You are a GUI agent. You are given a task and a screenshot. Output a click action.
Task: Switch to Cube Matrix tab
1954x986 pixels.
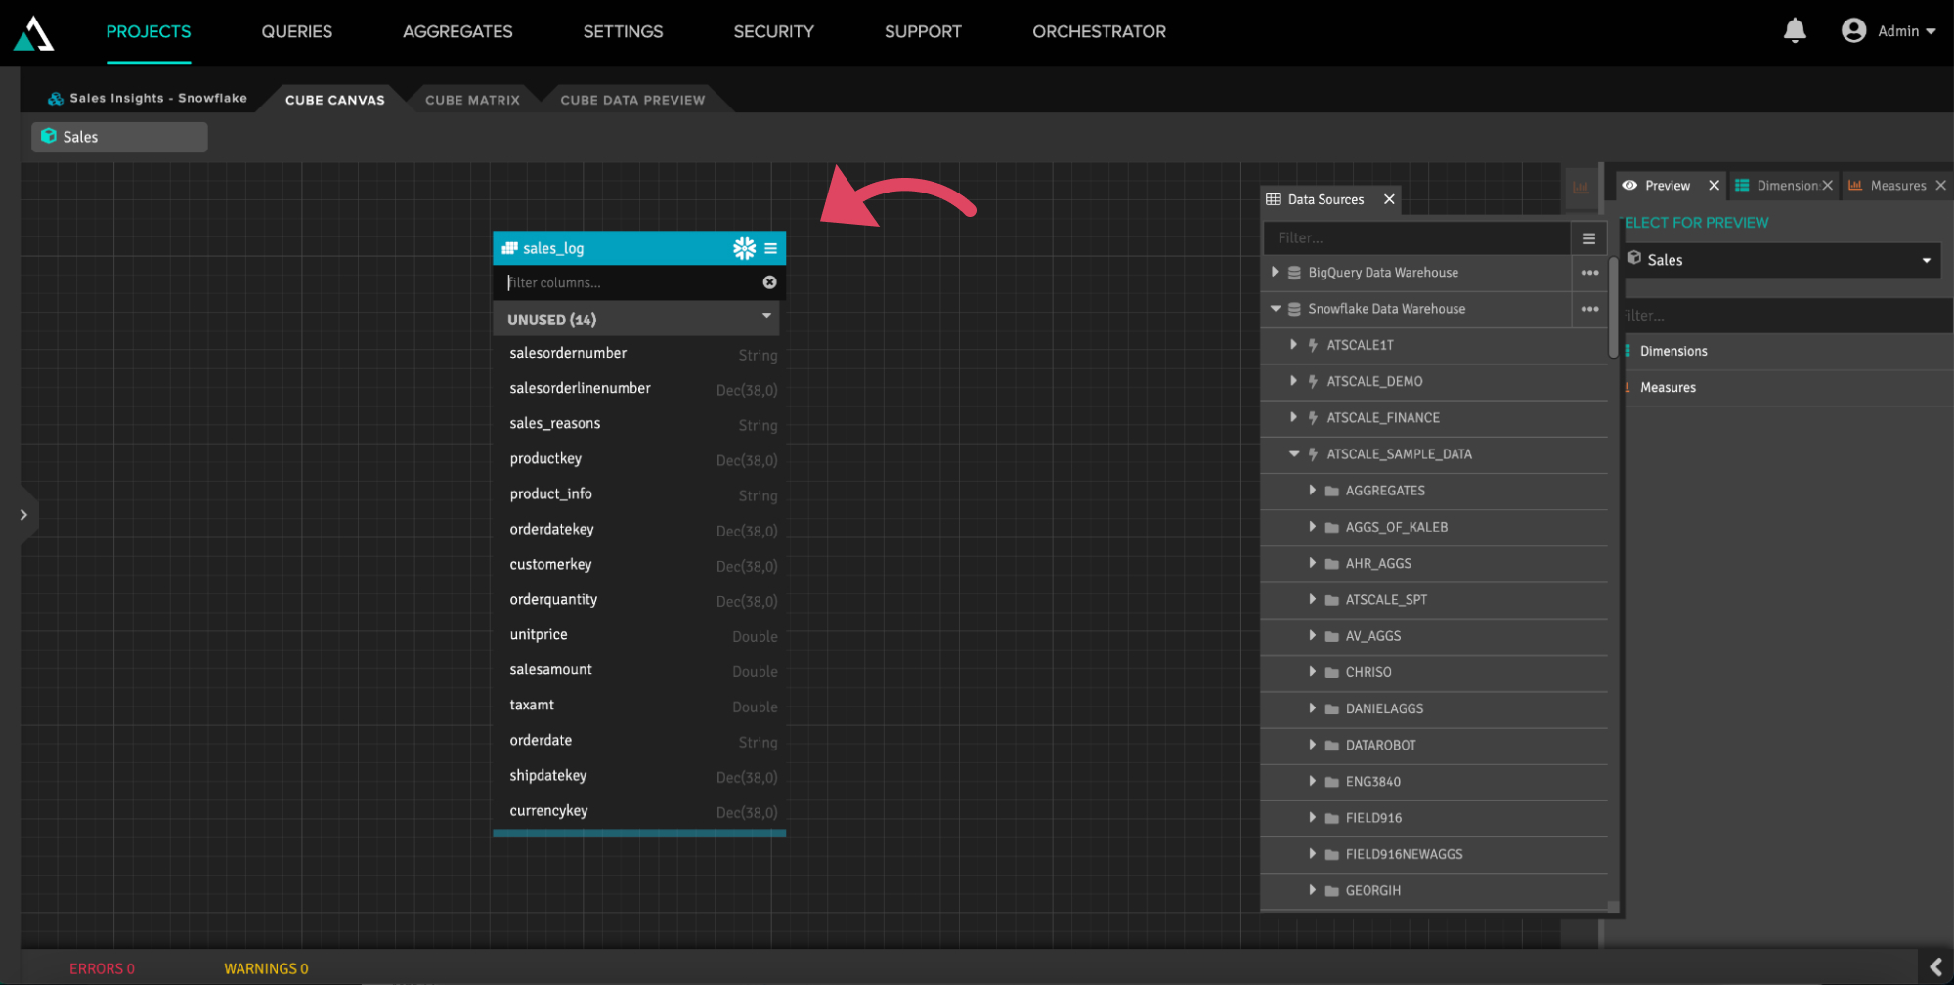[x=472, y=100]
